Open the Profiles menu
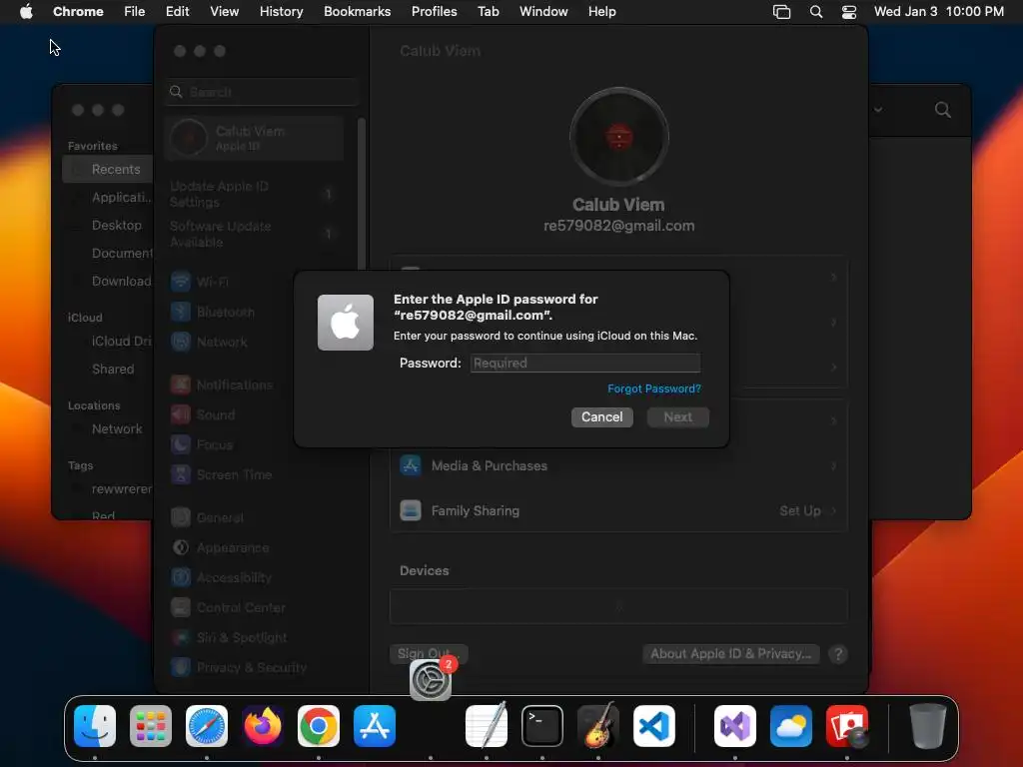The image size is (1023, 767). click(434, 12)
